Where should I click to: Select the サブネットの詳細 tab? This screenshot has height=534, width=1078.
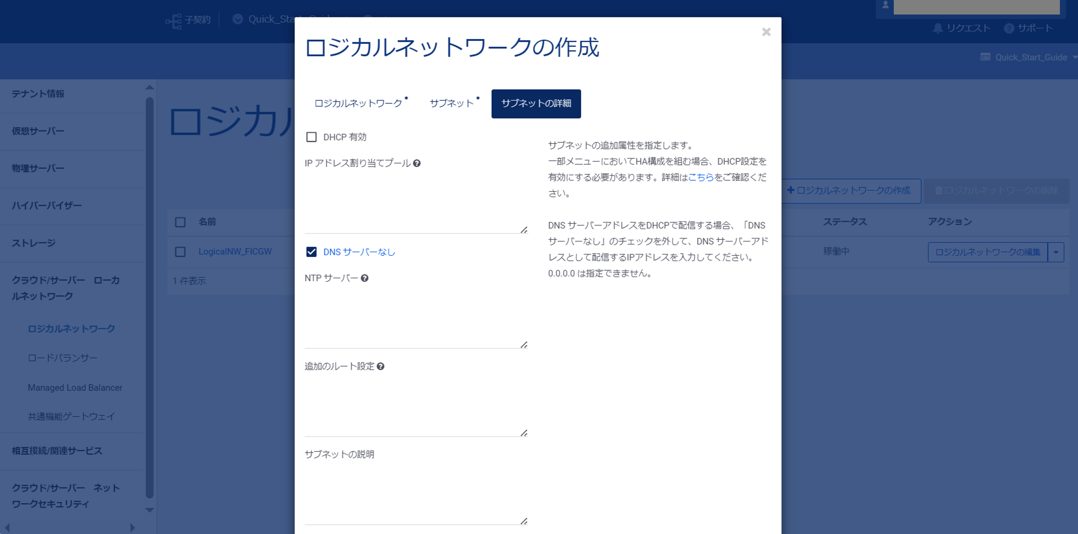click(536, 104)
